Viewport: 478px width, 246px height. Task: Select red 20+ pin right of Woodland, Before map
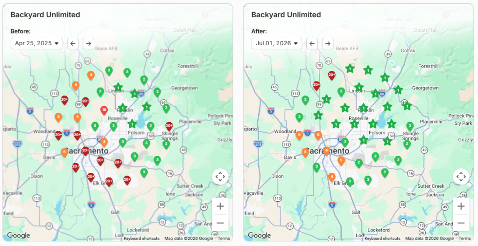coord(58,135)
